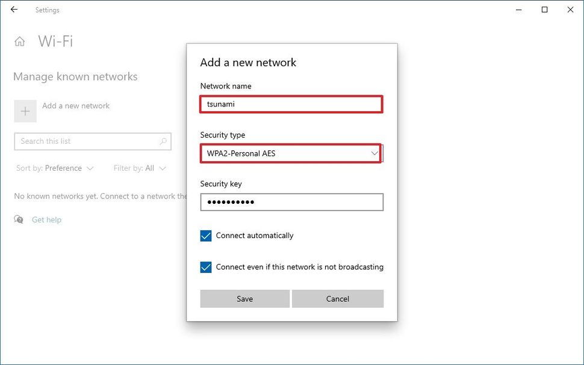584x365 pixels.
Task: Minimize the Settings window
Action: (x=518, y=10)
